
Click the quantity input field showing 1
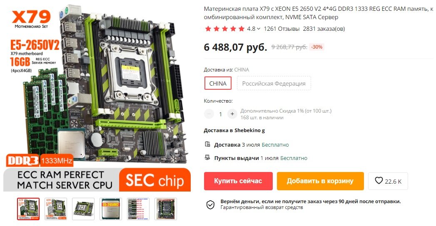221,114
